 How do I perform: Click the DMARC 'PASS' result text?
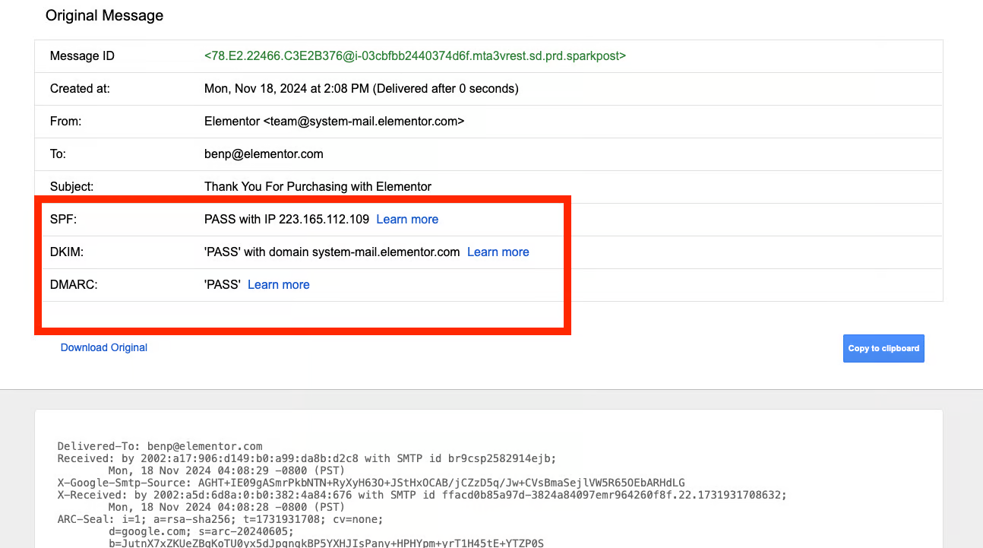(222, 284)
